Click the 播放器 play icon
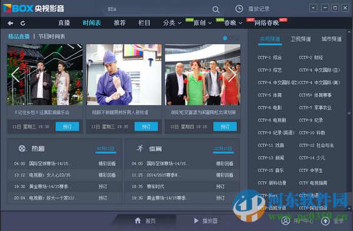Image resolution: width=353 pixels, height=231 pixels. [x=196, y=220]
